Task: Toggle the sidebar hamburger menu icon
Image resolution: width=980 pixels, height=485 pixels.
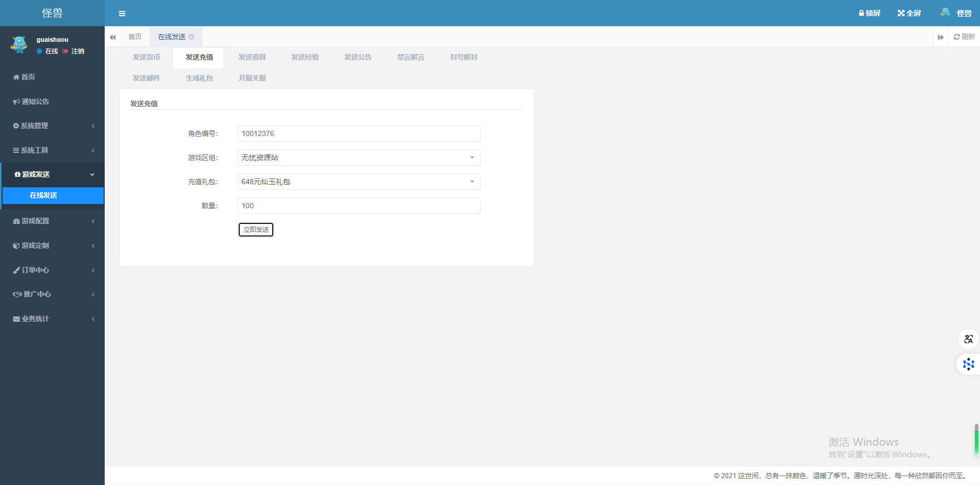Action: coord(122,14)
